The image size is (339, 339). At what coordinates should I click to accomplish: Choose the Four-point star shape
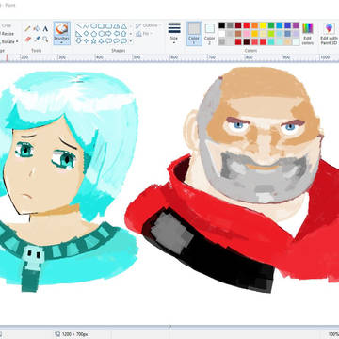(x=86, y=40)
